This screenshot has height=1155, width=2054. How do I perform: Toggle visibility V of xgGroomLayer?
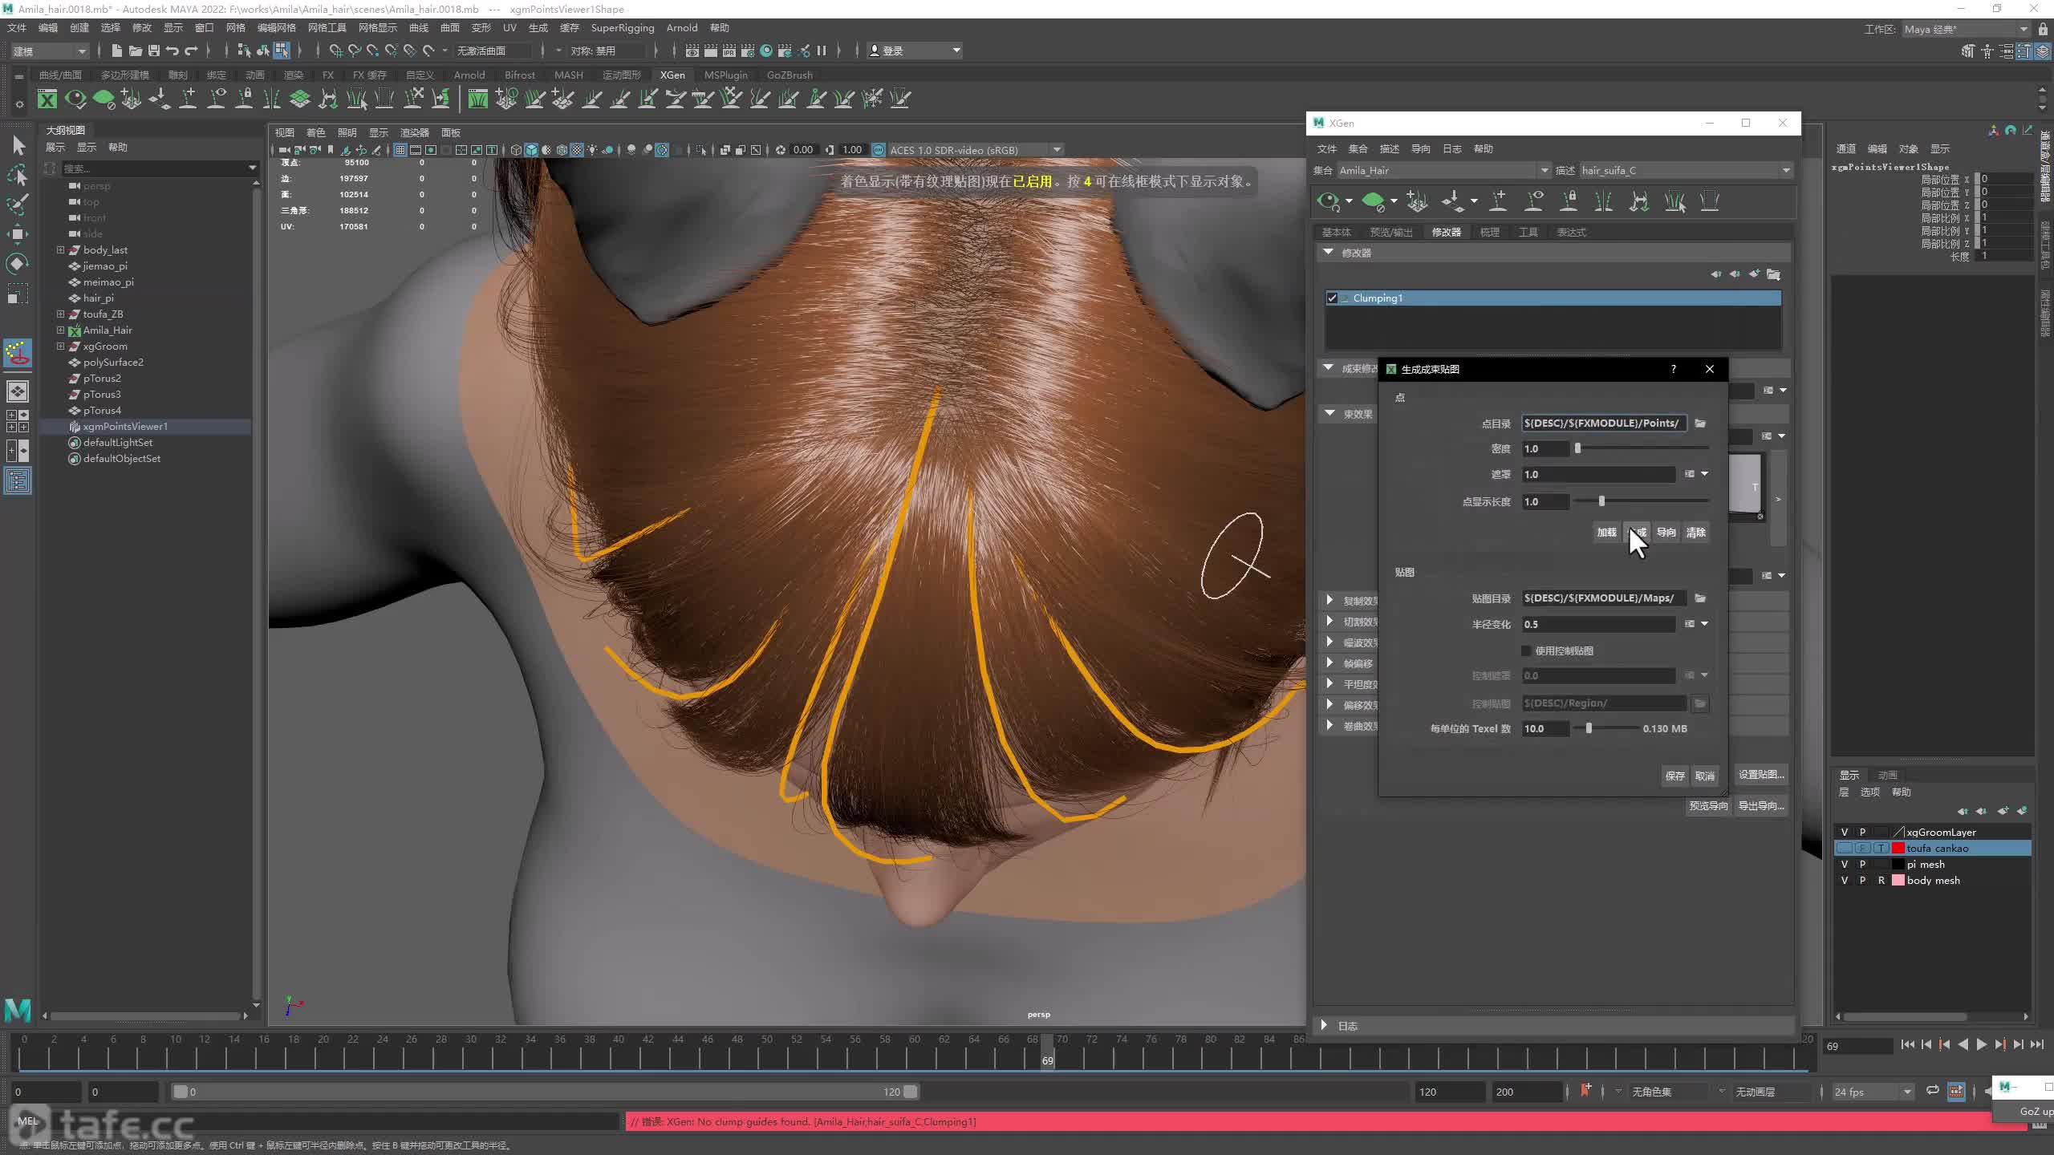[x=1845, y=832]
